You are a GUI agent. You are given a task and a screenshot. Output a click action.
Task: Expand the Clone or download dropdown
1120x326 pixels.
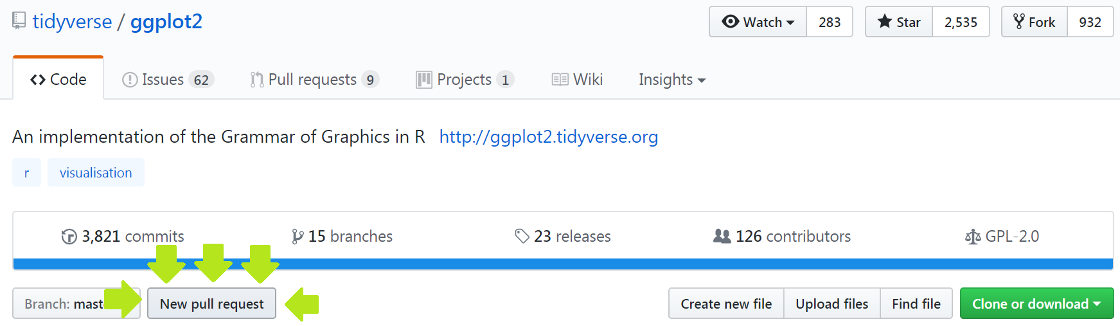[1036, 303]
